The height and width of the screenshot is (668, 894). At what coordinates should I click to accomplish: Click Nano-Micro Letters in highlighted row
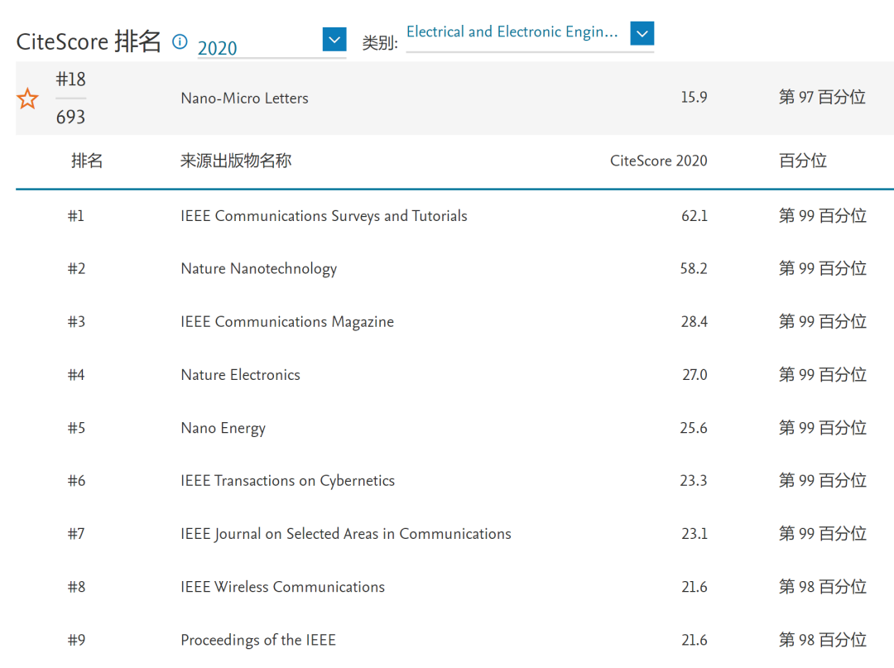point(244,98)
